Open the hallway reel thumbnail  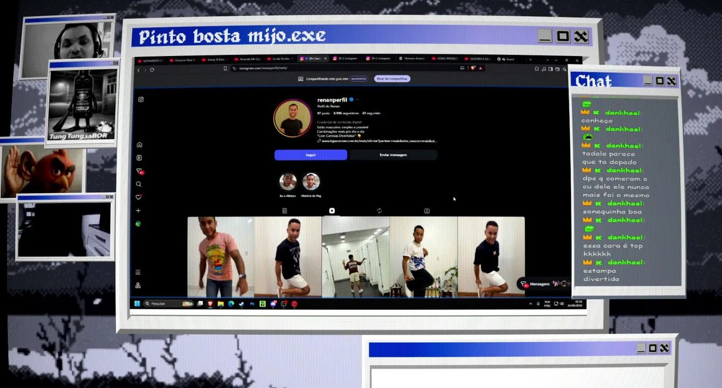(x=355, y=257)
